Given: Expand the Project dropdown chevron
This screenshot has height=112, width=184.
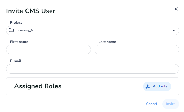Looking at the screenshot, I should point(174,31).
